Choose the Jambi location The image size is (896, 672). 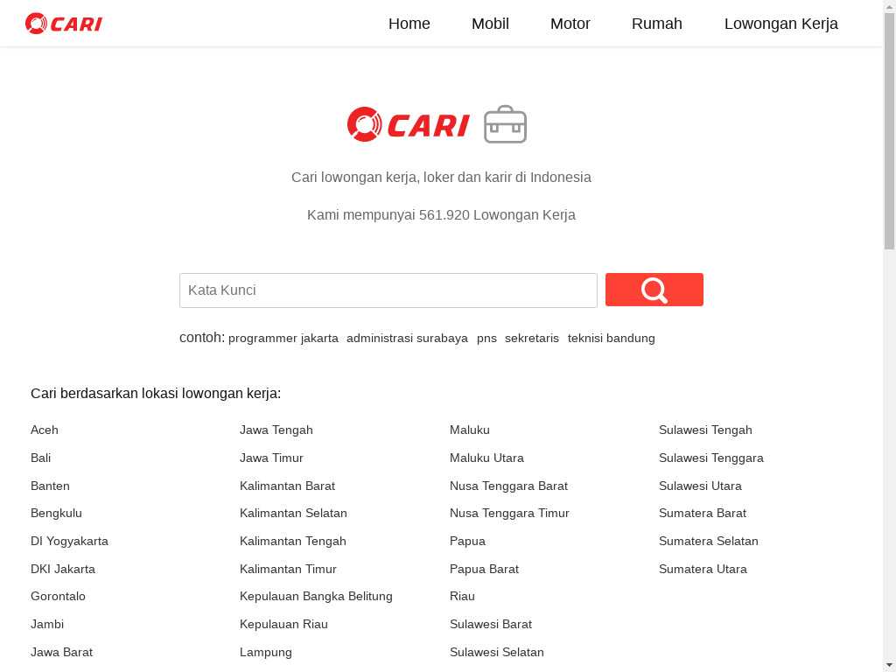[47, 625]
